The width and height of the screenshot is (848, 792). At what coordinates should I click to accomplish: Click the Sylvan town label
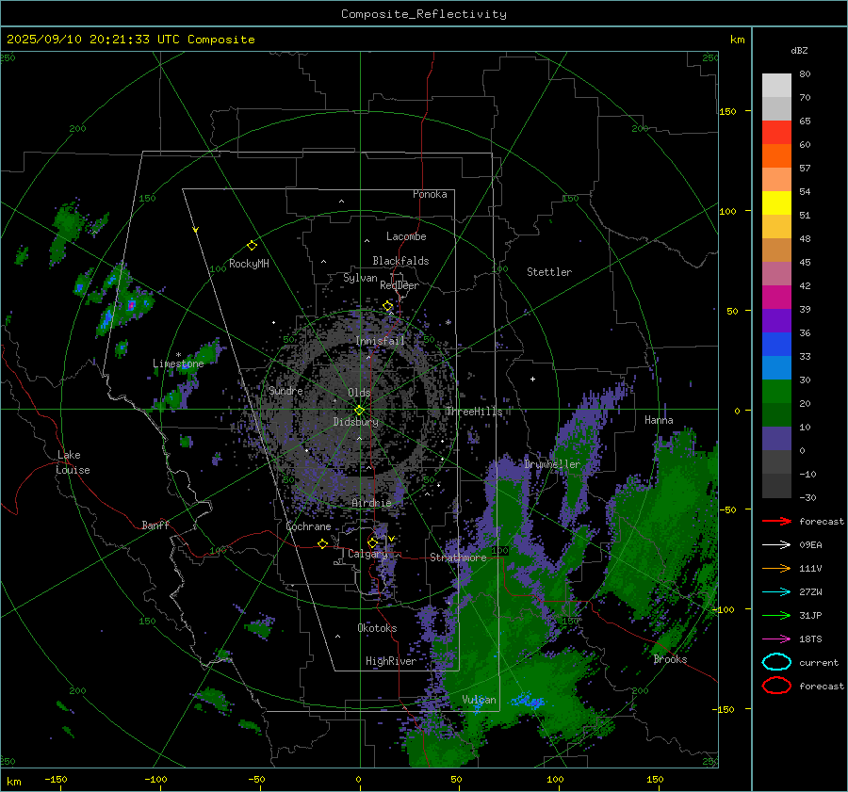pos(360,278)
